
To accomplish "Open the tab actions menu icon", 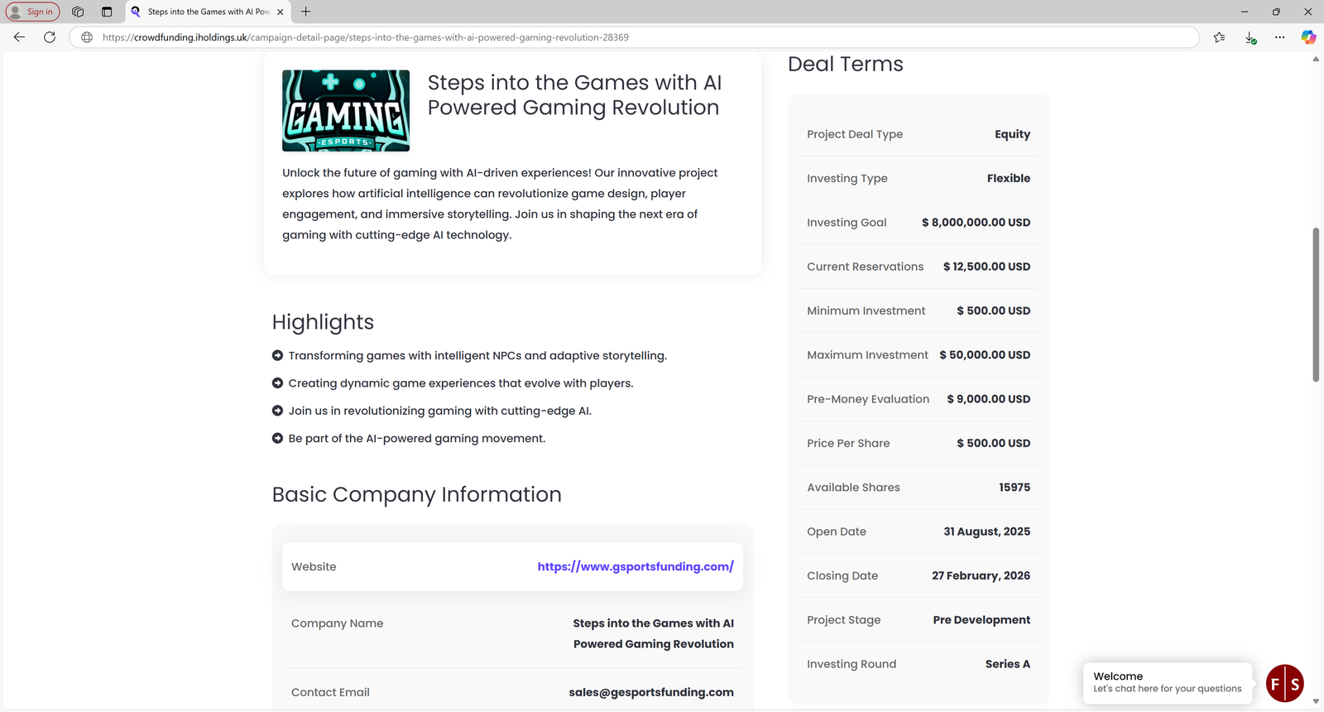I will [x=107, y=12].
